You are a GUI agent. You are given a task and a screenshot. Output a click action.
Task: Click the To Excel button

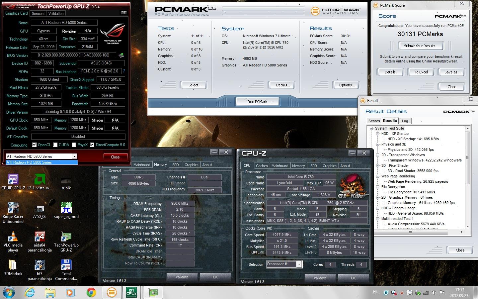421,72
